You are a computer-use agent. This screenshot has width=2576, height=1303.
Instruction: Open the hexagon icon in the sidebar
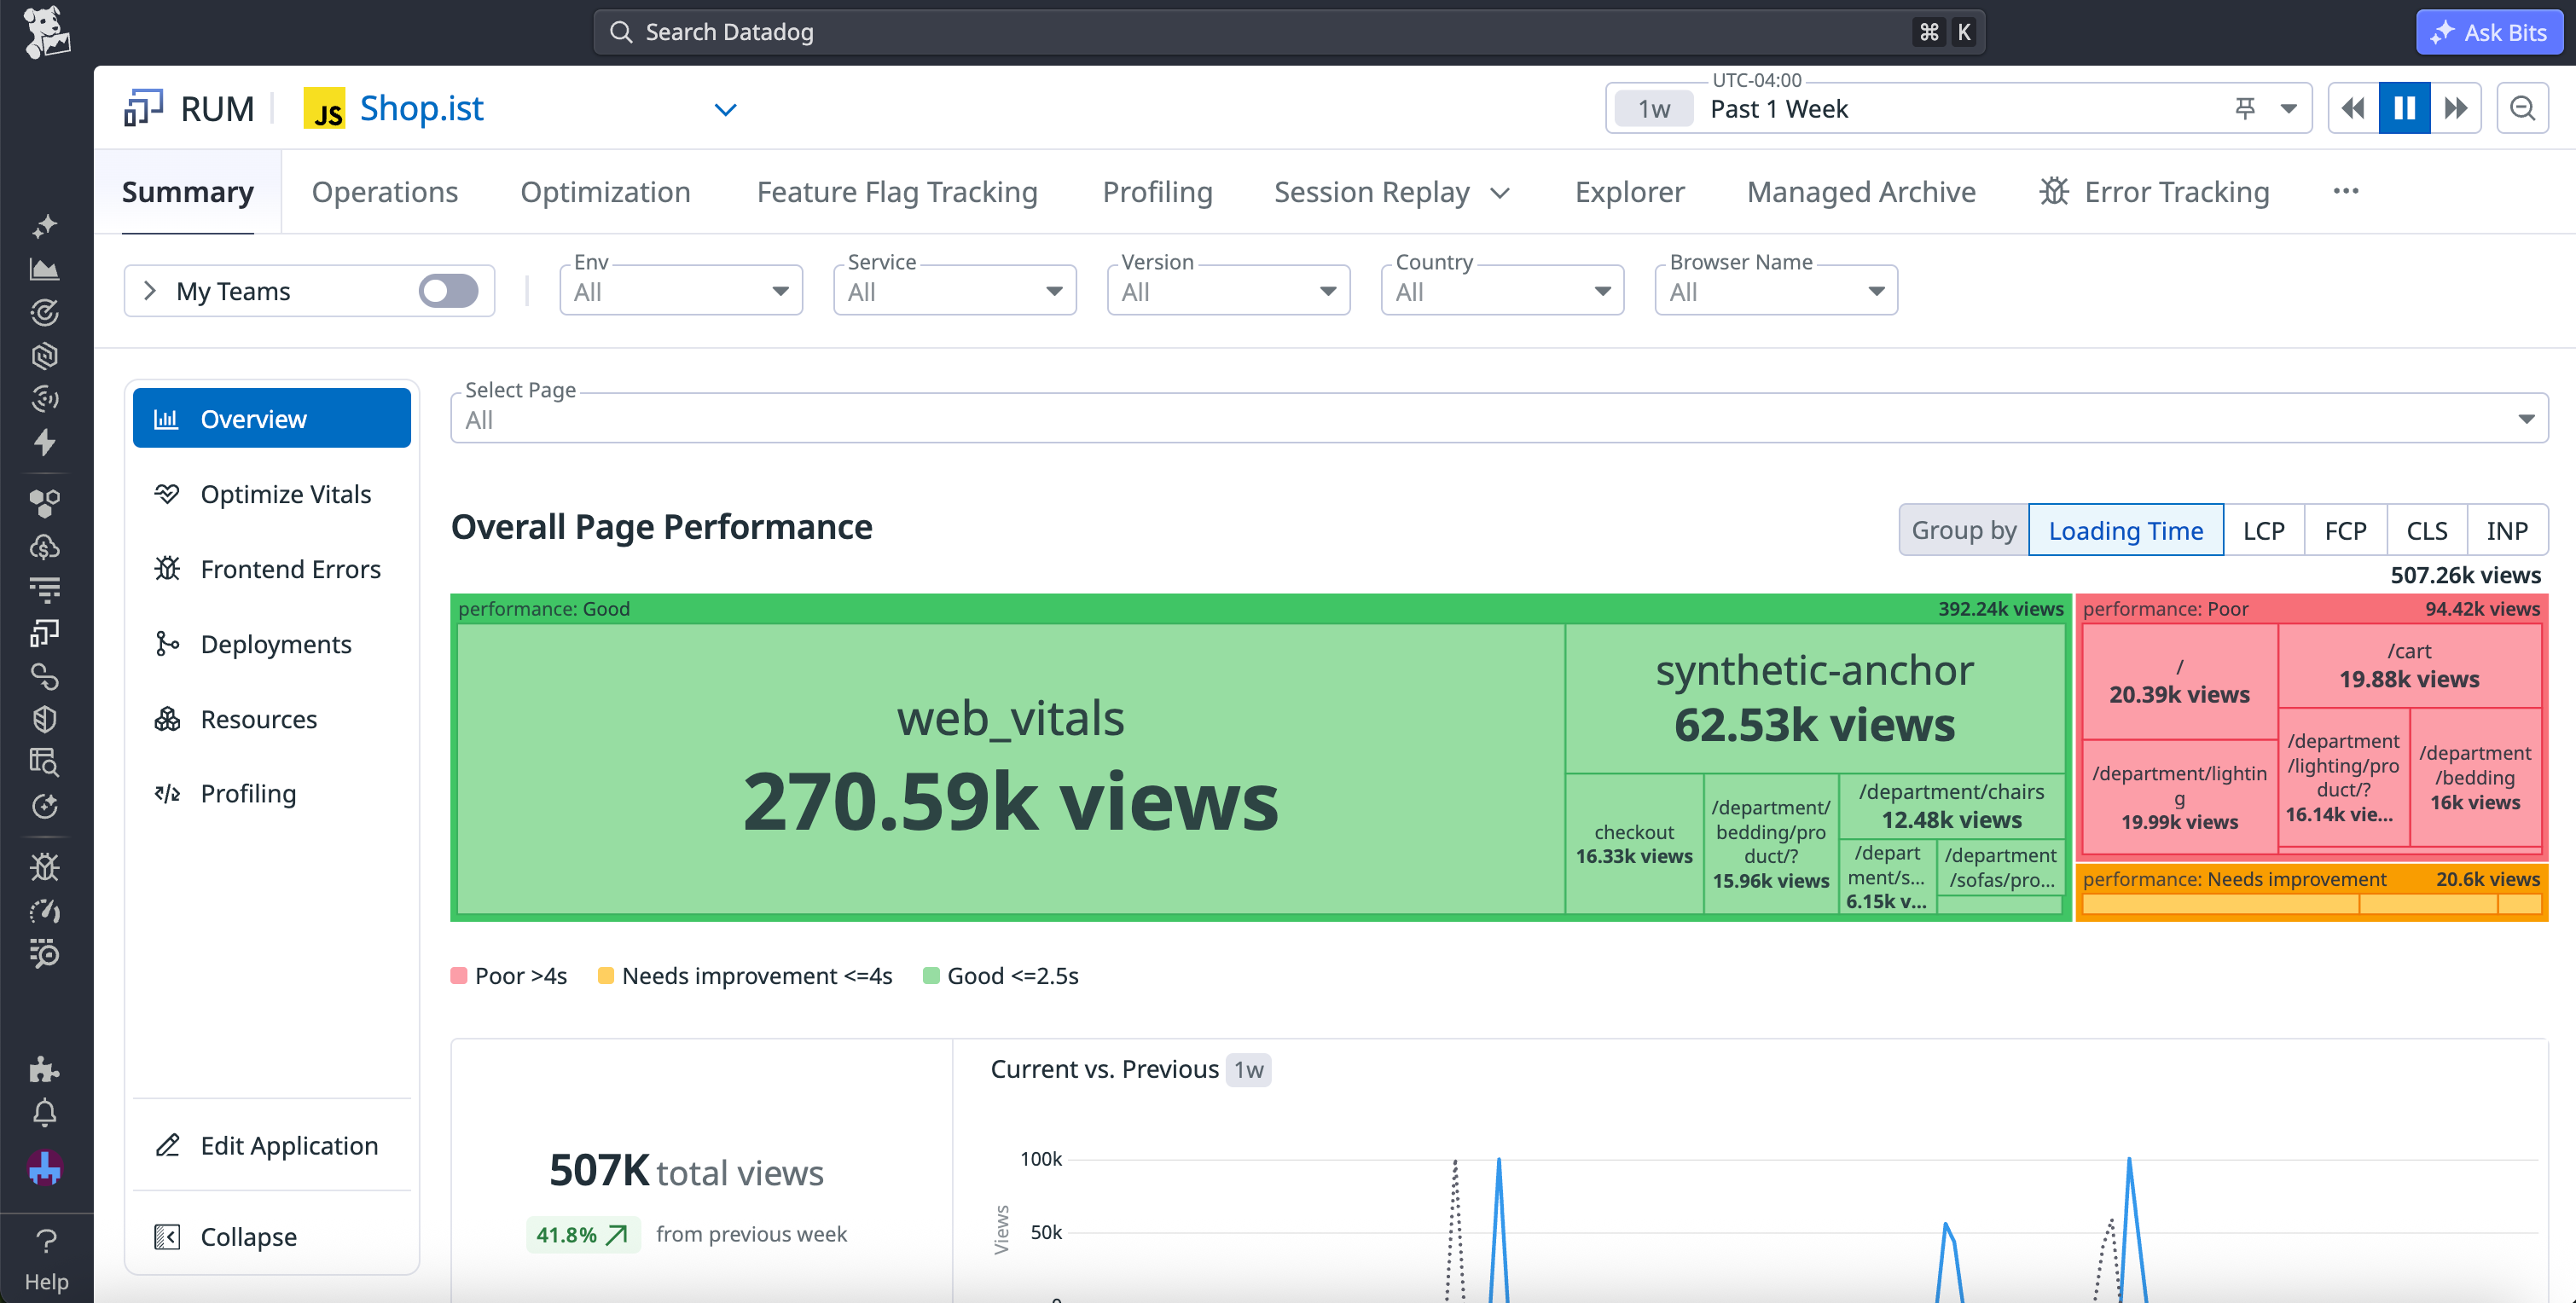pyautogui.click(x=44, y=356)
